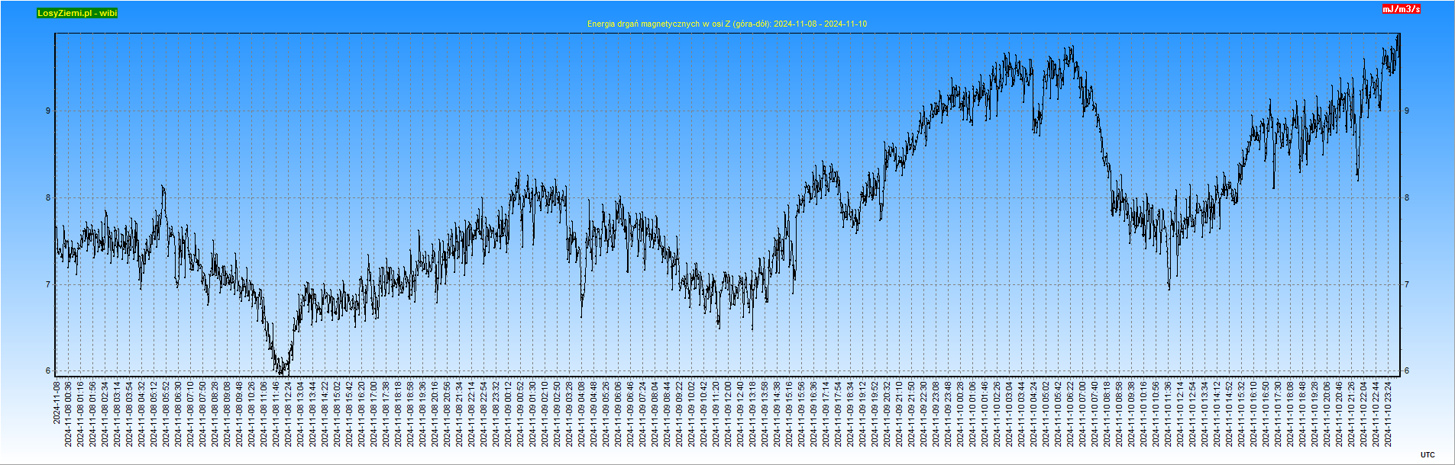Click the right Y-axis value 6
This screenshot has width=1455, height=465.
point(1406,371)
